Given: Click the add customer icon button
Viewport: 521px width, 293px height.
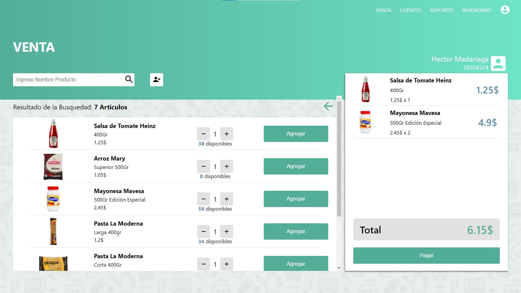Looking at the screenshot, I should click(157, 79).
